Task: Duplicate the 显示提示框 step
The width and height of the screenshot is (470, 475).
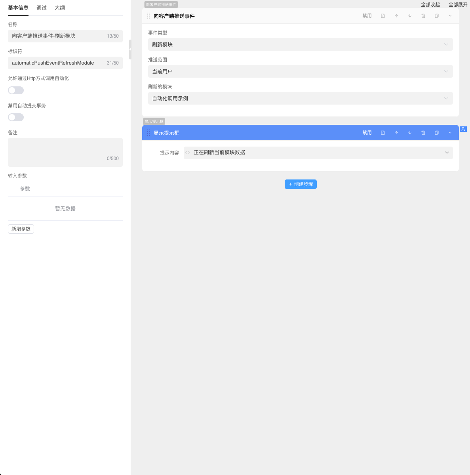Action: (436, 133)
